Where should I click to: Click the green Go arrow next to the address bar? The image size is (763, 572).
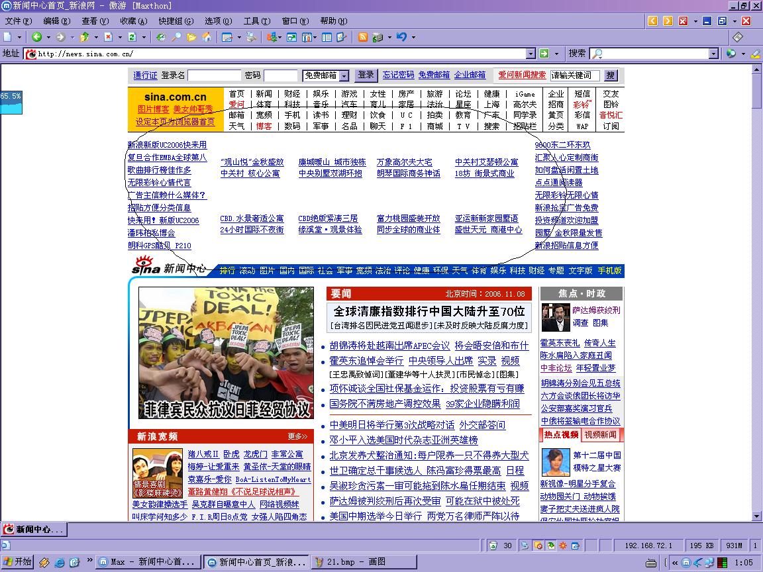pyautogui.click(x=544, y=54)
